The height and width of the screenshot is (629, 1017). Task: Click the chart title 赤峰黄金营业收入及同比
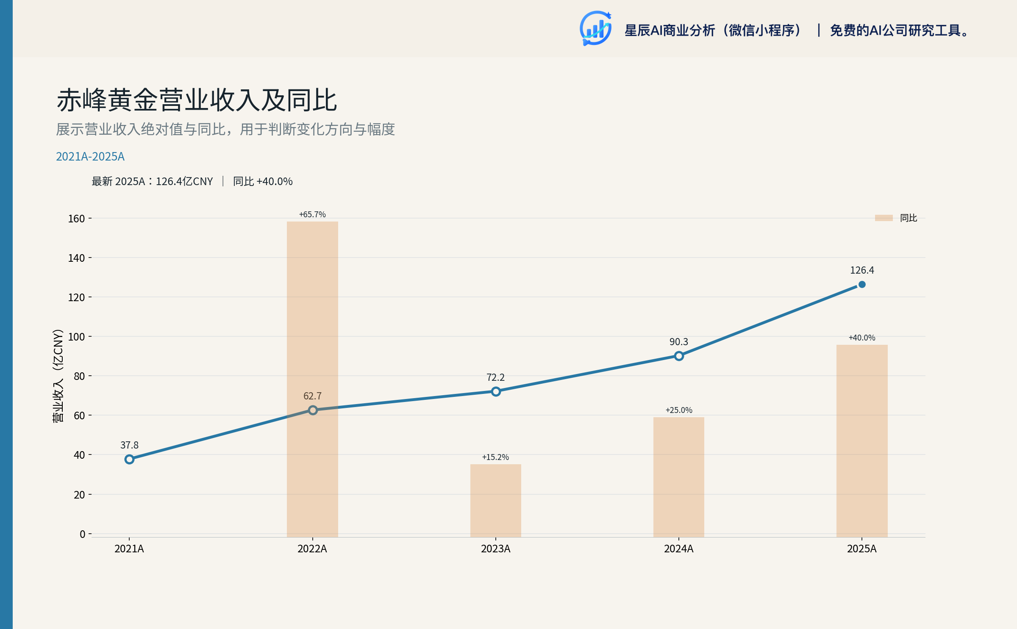click(x=197, y=100)
